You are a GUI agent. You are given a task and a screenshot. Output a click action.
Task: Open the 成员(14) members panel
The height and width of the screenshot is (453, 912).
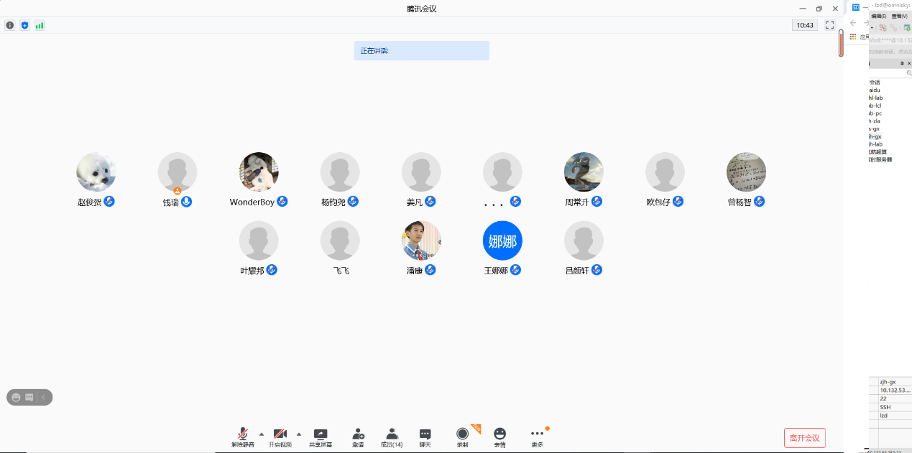point(392,437)
